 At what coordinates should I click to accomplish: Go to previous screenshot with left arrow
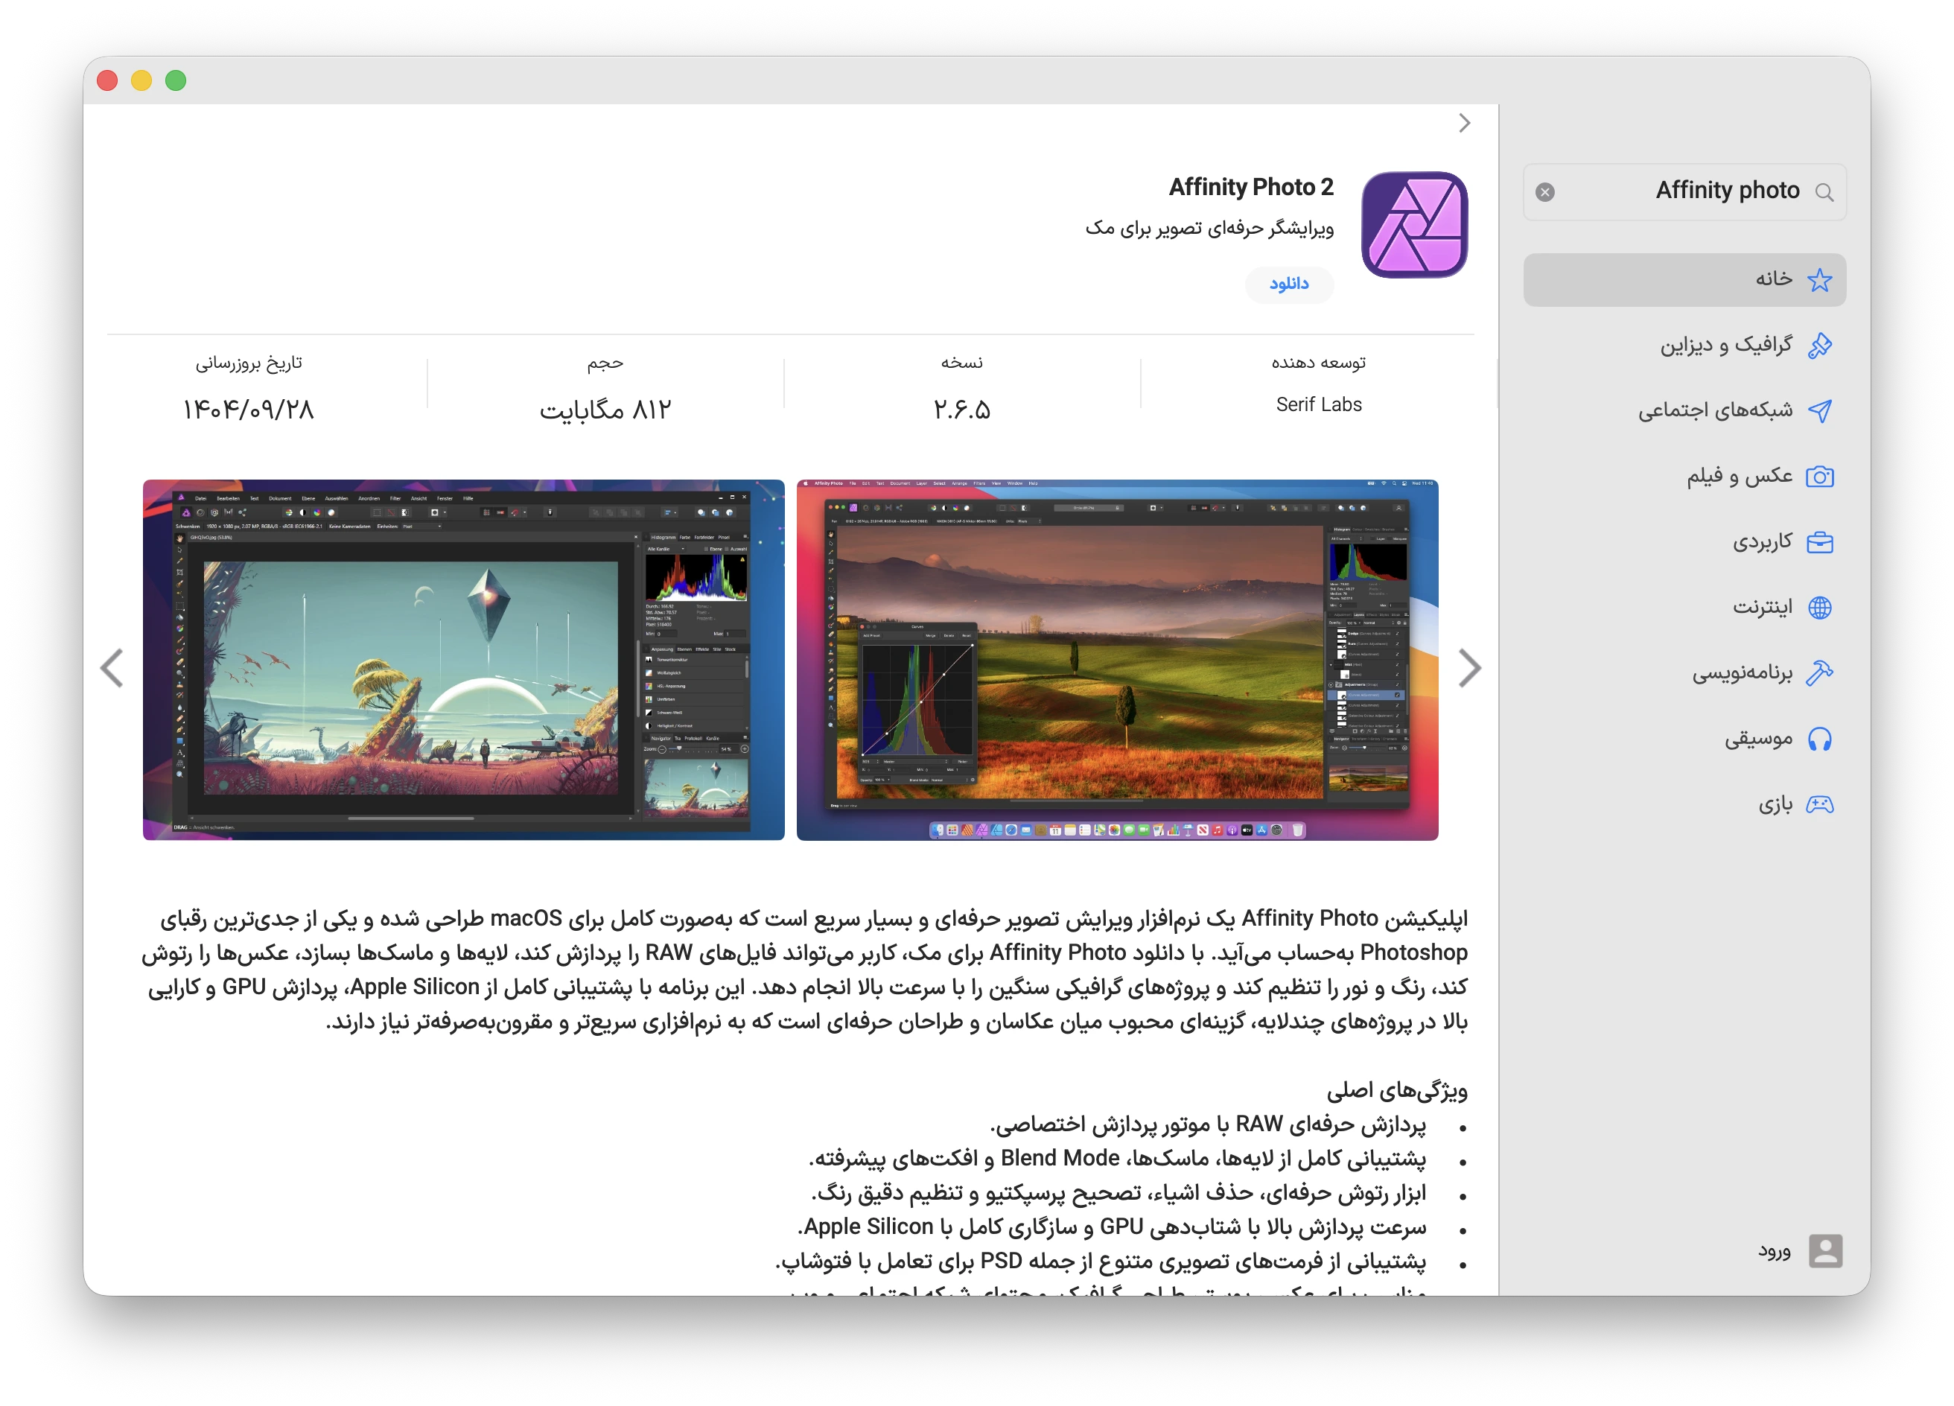tap(113, 668)
